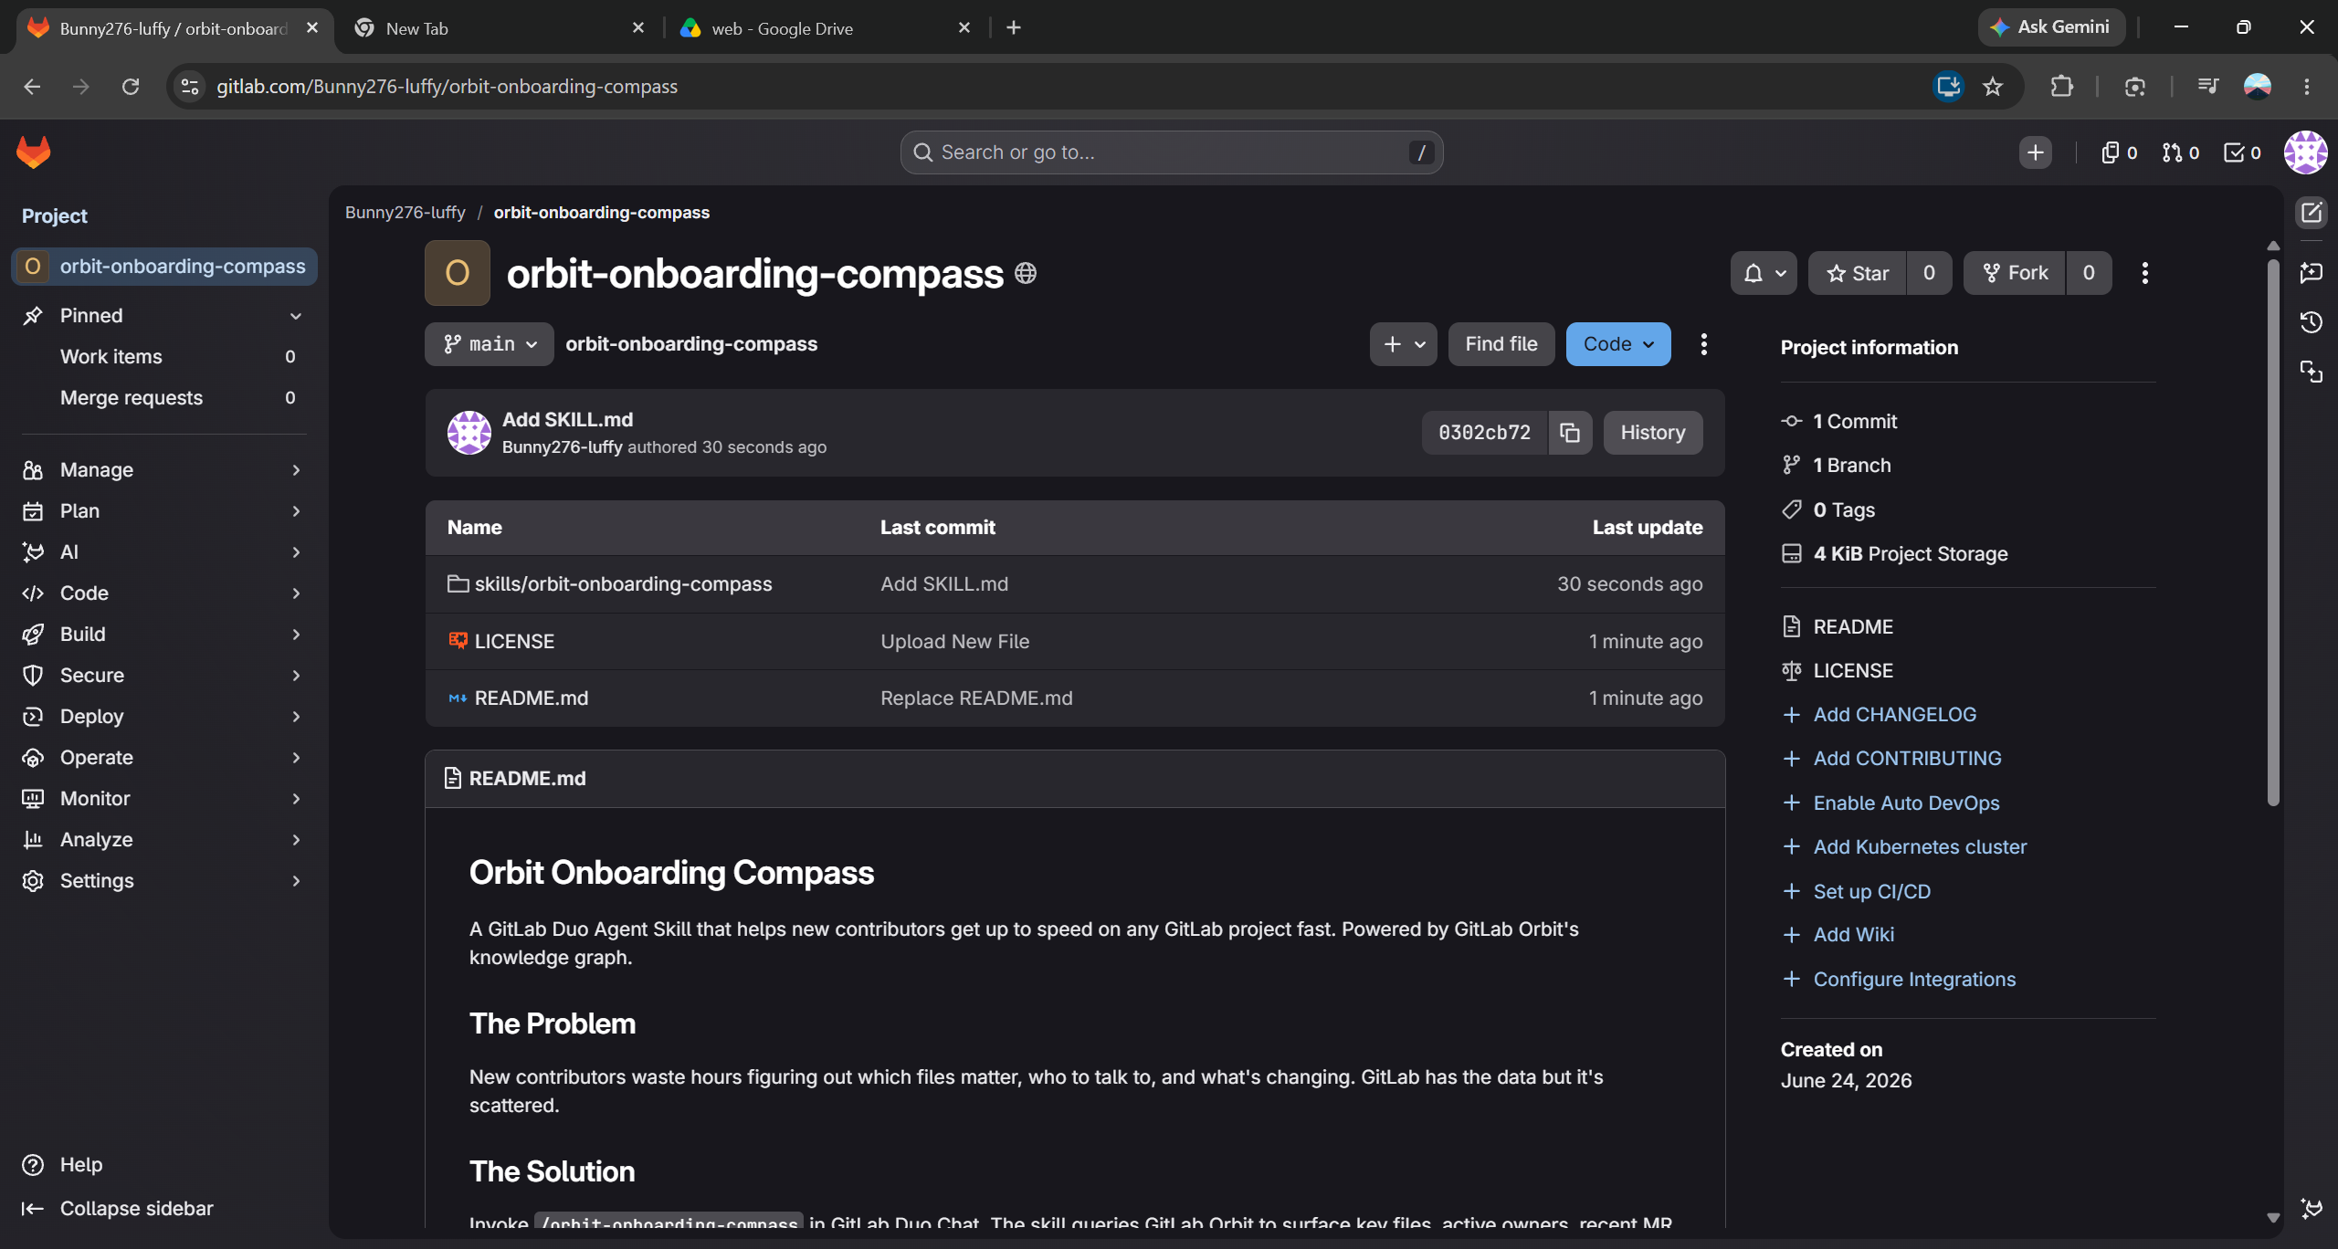Open merge requests counter in top bar
The image size is (2338, 1249).
click(x=2180, y=152)
